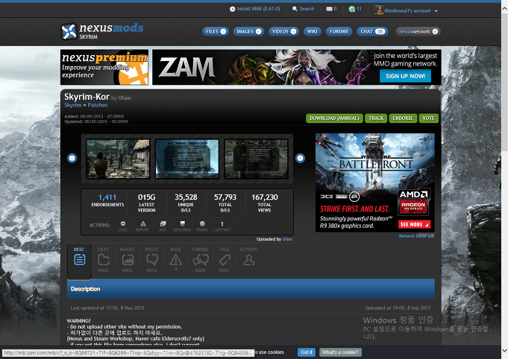Show previous screenshots with left arrow

(72, 158)
